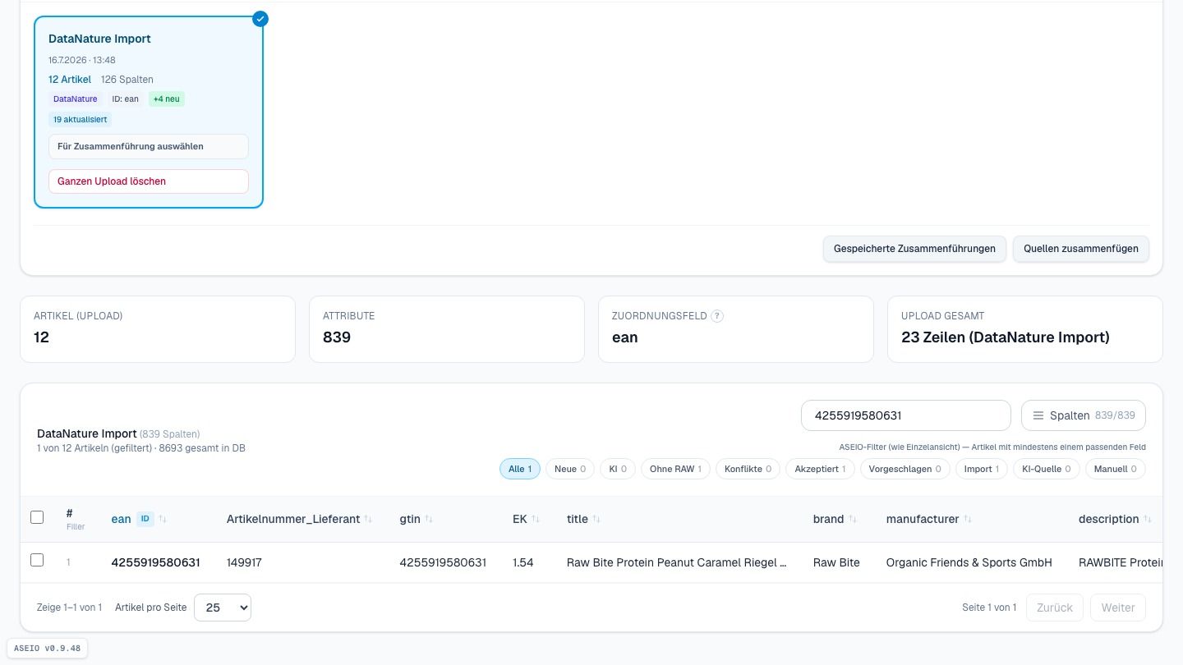
Task: Click the Raw Bite Protein Peanut Caramel title cell
Action: click(x=677, y=562)
